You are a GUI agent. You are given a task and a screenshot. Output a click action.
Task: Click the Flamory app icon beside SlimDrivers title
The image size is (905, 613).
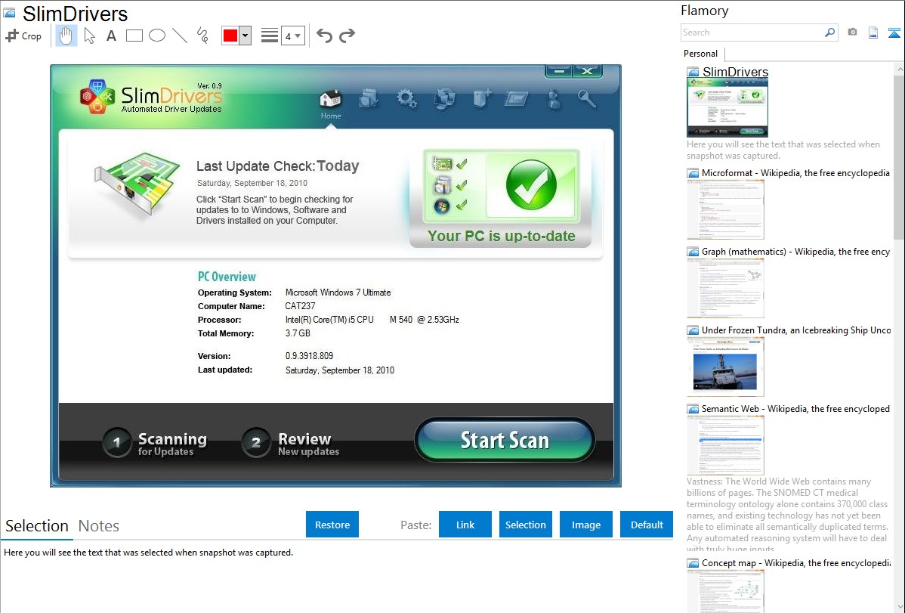[x=10, y=13]
